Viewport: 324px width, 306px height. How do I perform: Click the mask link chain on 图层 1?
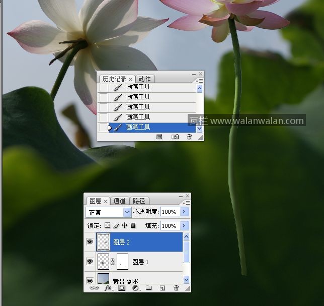click(112, 262)
